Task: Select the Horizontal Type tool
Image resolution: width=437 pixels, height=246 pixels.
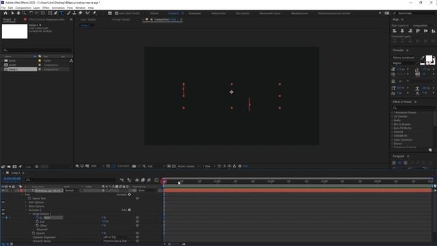Action: point(61,13)
